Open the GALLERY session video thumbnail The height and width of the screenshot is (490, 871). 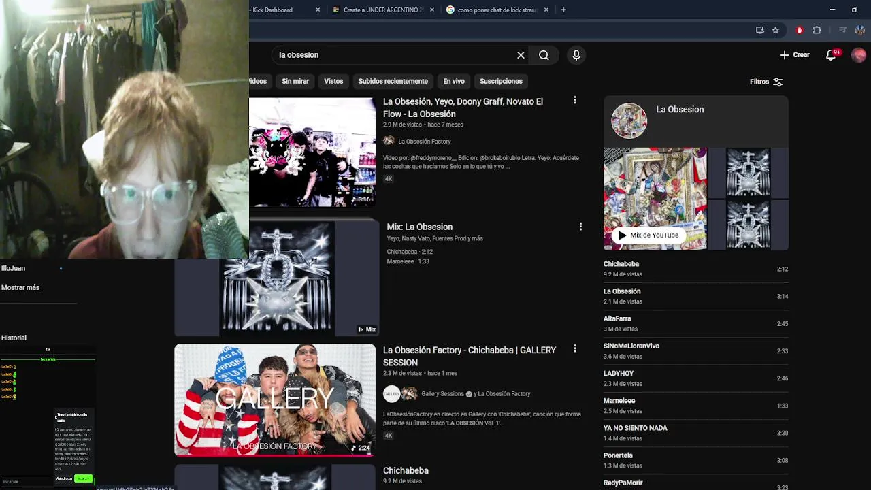coord(275,400)
